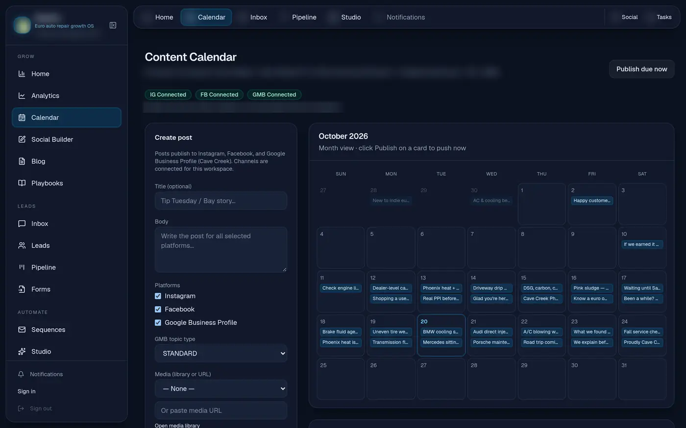This screenshot has width=686, height=428.
Task: Click the Leads people icon
Action: [22, 246]
